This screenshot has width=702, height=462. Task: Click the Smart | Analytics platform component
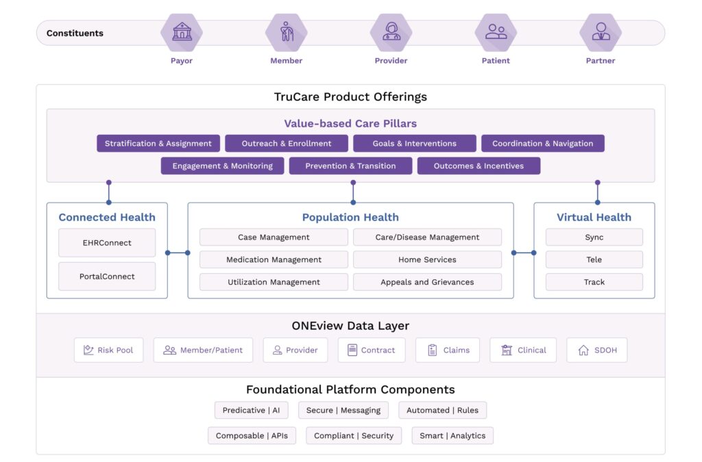point(452,435)
